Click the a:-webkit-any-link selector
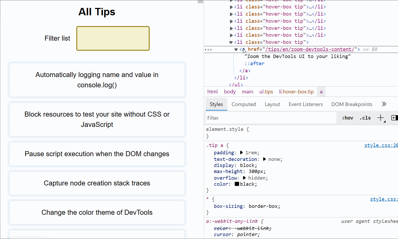398x239 pixels. [232, 221]
